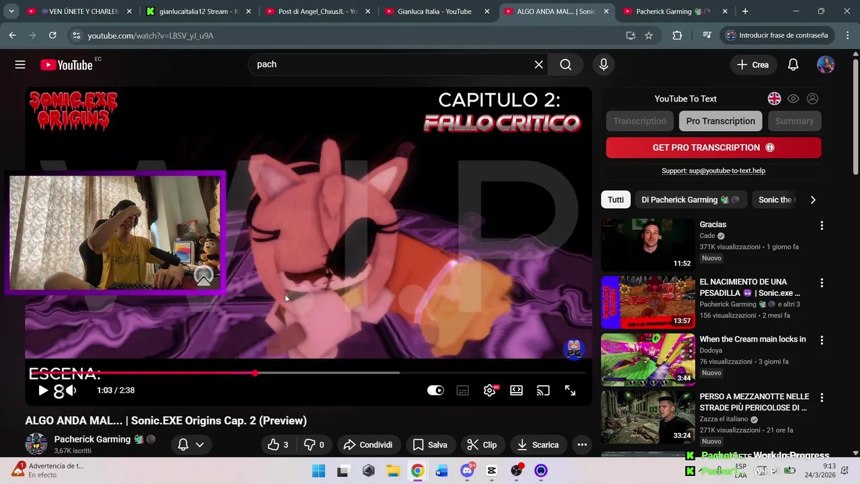Open the Chrome tab search dropdown
The image size is (860, 484).
pos(11,11)
